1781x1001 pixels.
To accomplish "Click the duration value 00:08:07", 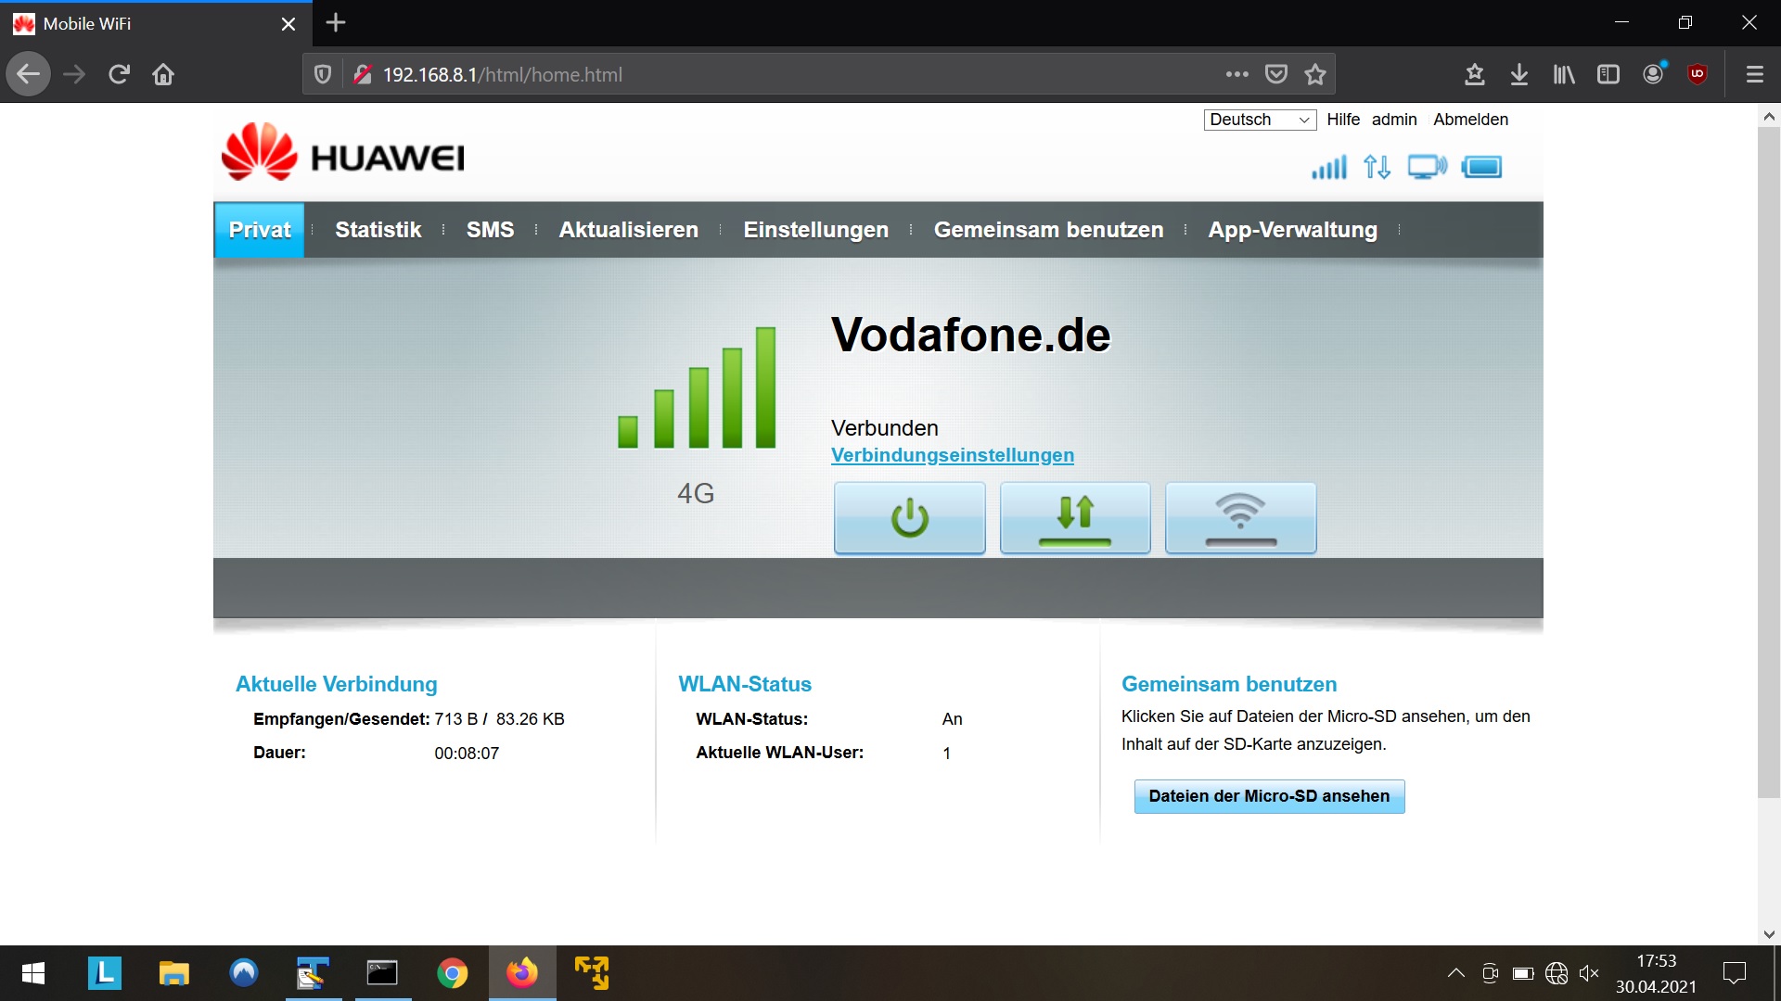I will click(x=467, y=754).
